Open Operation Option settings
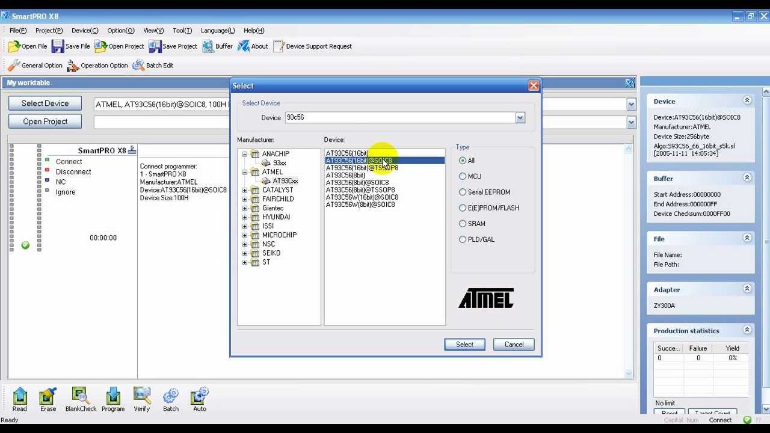770x433 pixels. point(97,66)
